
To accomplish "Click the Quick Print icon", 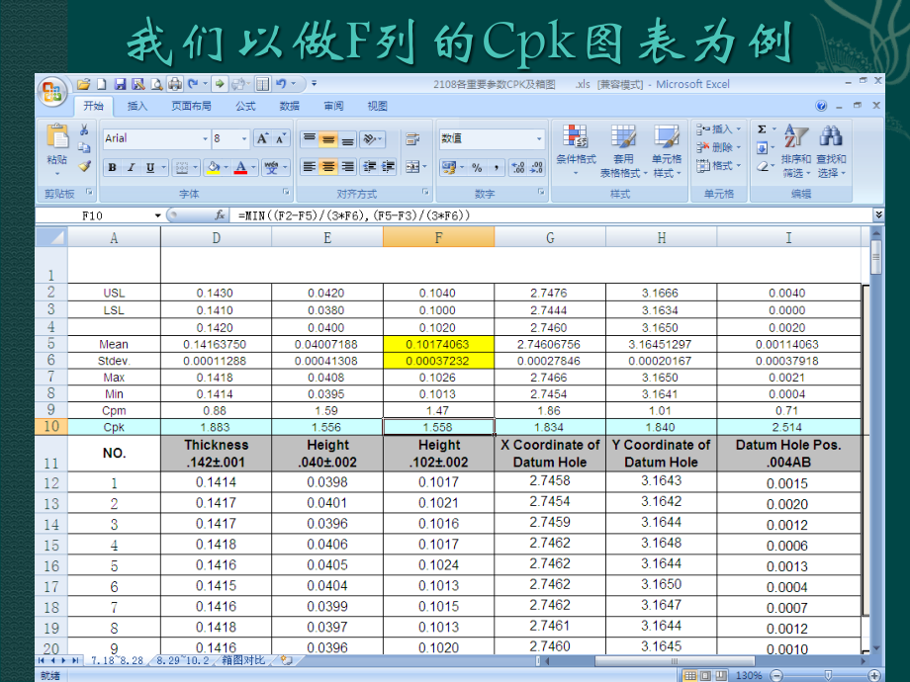I will (x=175, y=85).
